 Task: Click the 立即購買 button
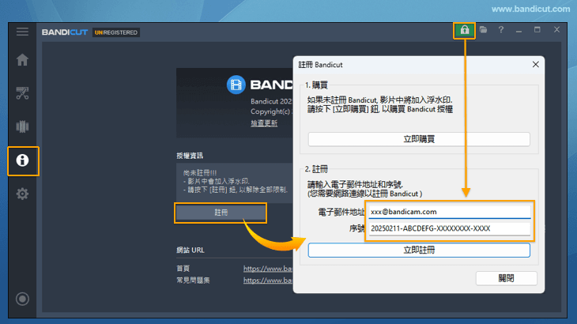tap(419, 139)
